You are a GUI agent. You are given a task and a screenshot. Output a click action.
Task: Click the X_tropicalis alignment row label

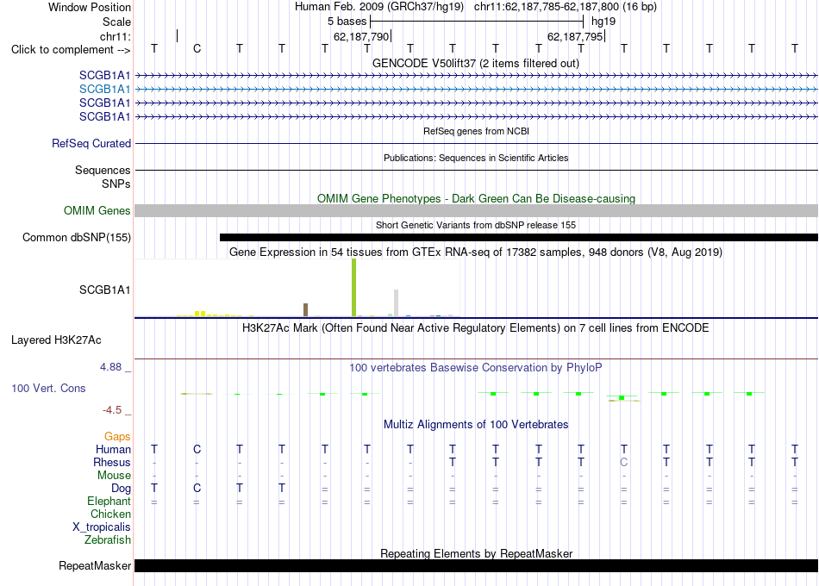pos(102,527)
